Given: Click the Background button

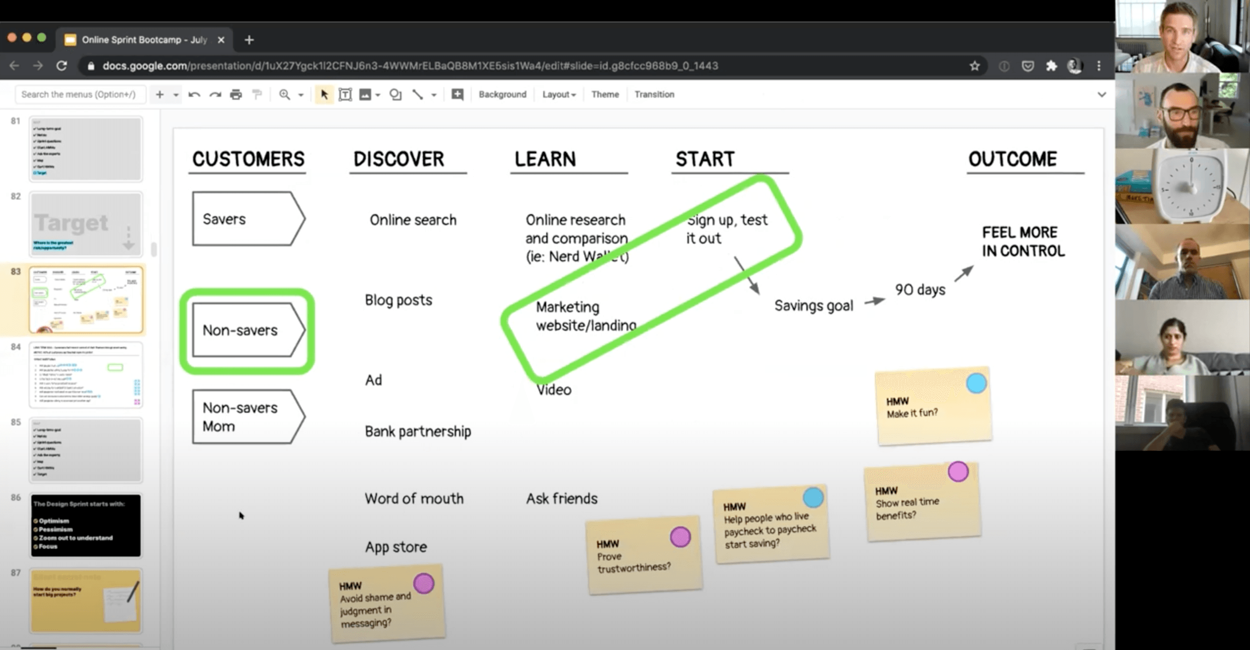Looking at the screenshot, I should pyautogui.click(x=503, y=94).
